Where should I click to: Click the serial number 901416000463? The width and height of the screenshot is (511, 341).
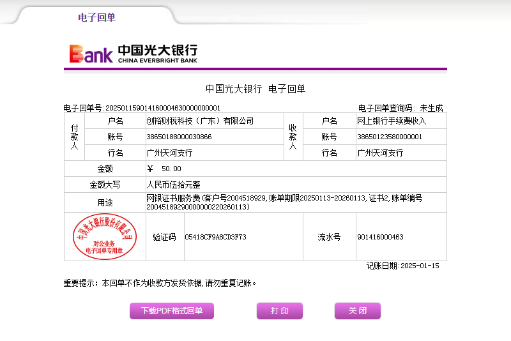[380, 237]
